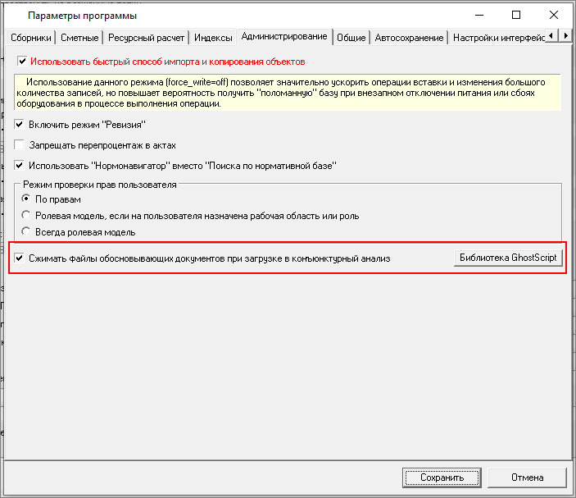576x498 pixels.
Task: Select Всегда ролевая модель option
Action: click(x=26, y=232)
